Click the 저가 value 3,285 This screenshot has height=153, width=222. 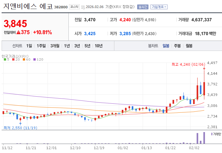[x=125, y=33]
